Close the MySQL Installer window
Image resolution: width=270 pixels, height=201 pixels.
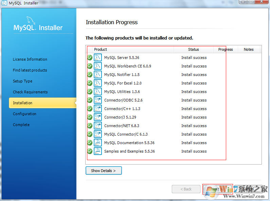coord(262,2)
